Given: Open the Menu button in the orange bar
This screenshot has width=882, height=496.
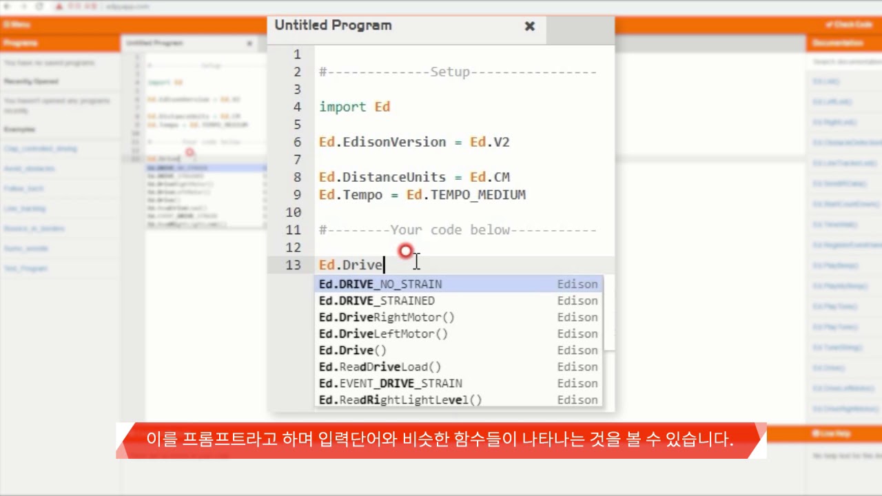Looking at the screenshot, I should pyautogui.click(x=17, y=24).
